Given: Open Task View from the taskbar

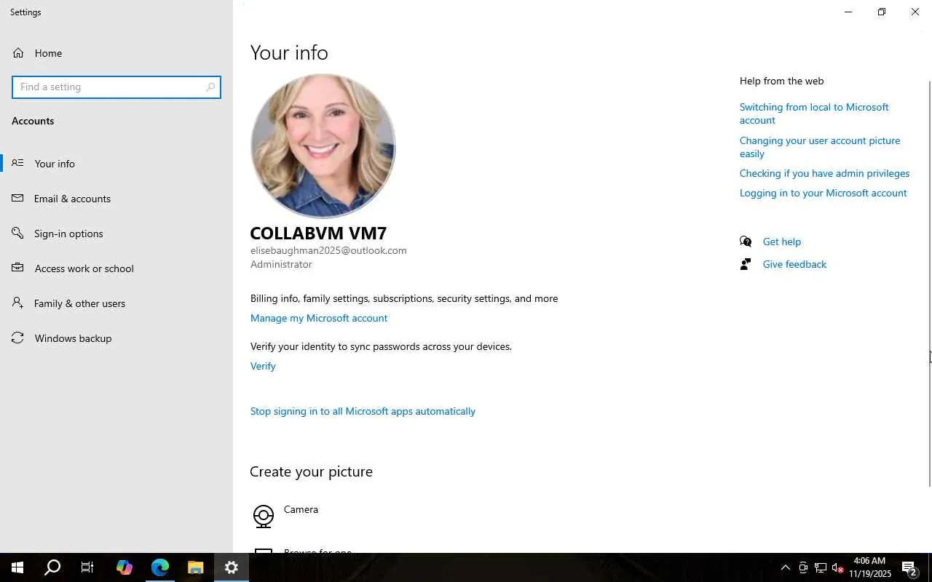Looking at the screenshot, I should click(87, 567).
